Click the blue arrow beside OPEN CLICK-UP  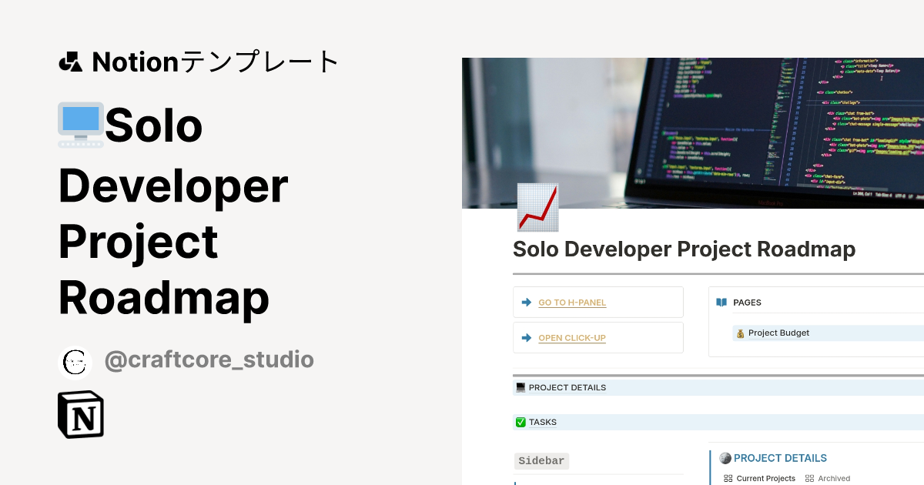pos(526,337)
